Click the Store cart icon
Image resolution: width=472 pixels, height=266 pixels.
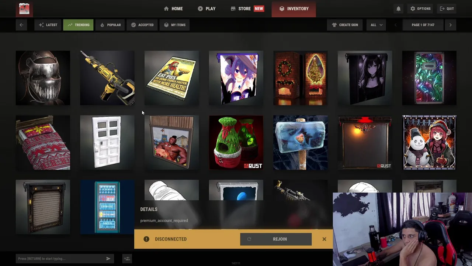233,8
